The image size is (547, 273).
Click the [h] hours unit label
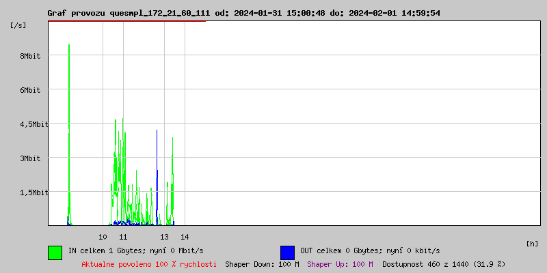point(532,243)
